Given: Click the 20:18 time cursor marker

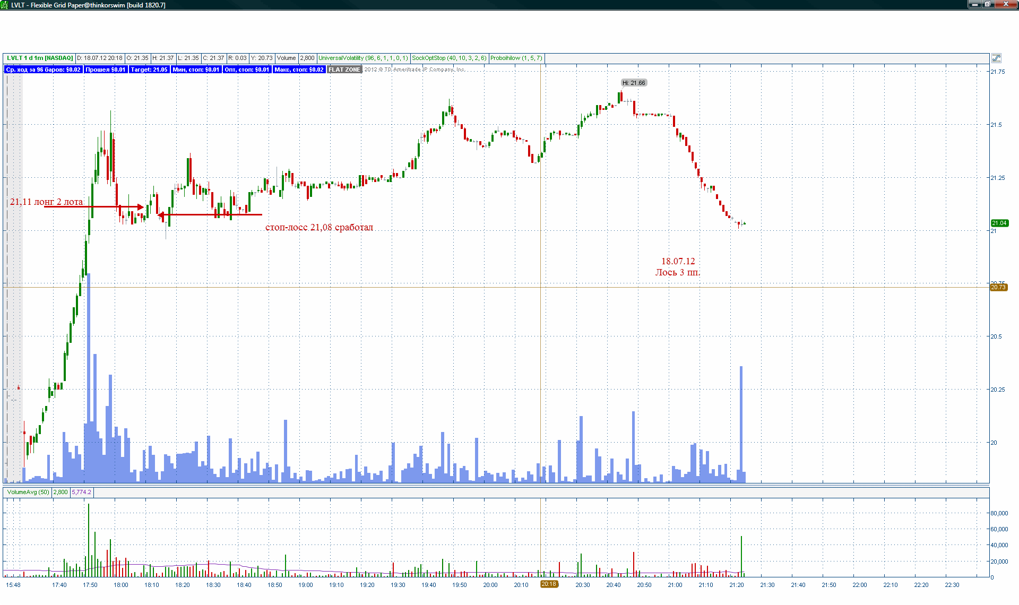Looking at the screenshot, I should (x=549, y=584).
